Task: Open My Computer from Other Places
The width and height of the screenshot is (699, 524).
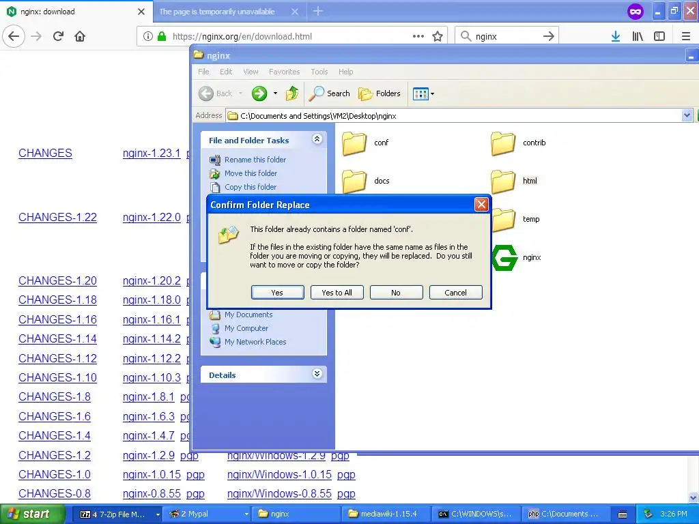Action: tap(246, 328)
